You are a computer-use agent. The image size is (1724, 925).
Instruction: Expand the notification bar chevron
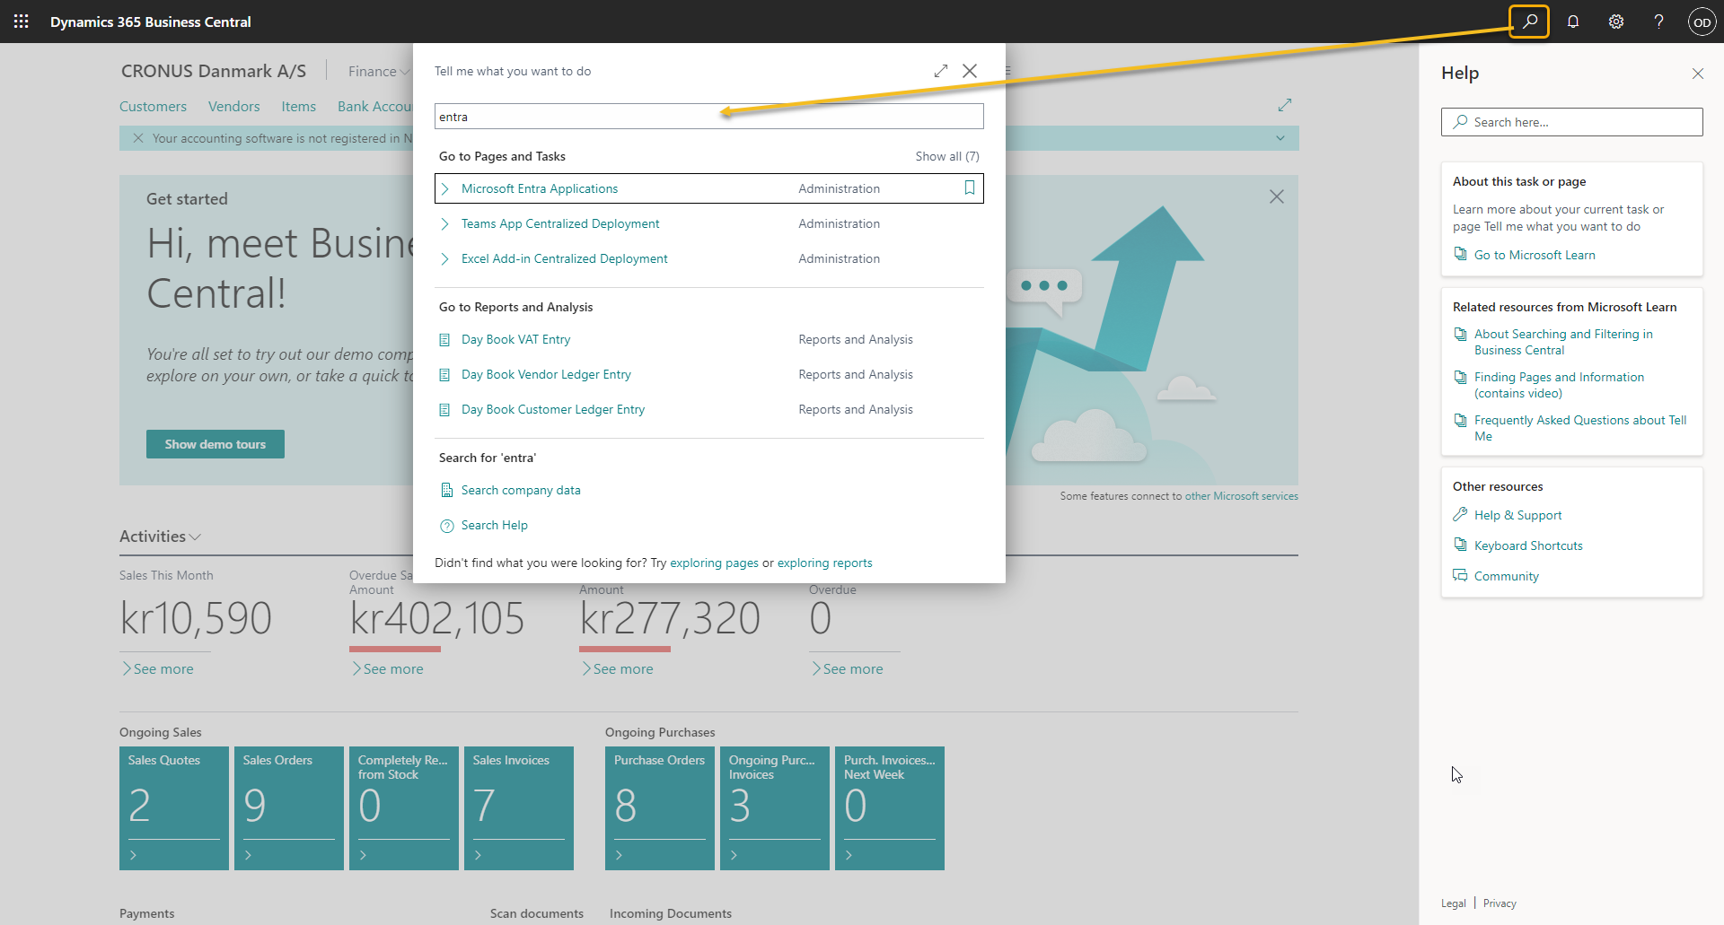tap(1280, 138)
